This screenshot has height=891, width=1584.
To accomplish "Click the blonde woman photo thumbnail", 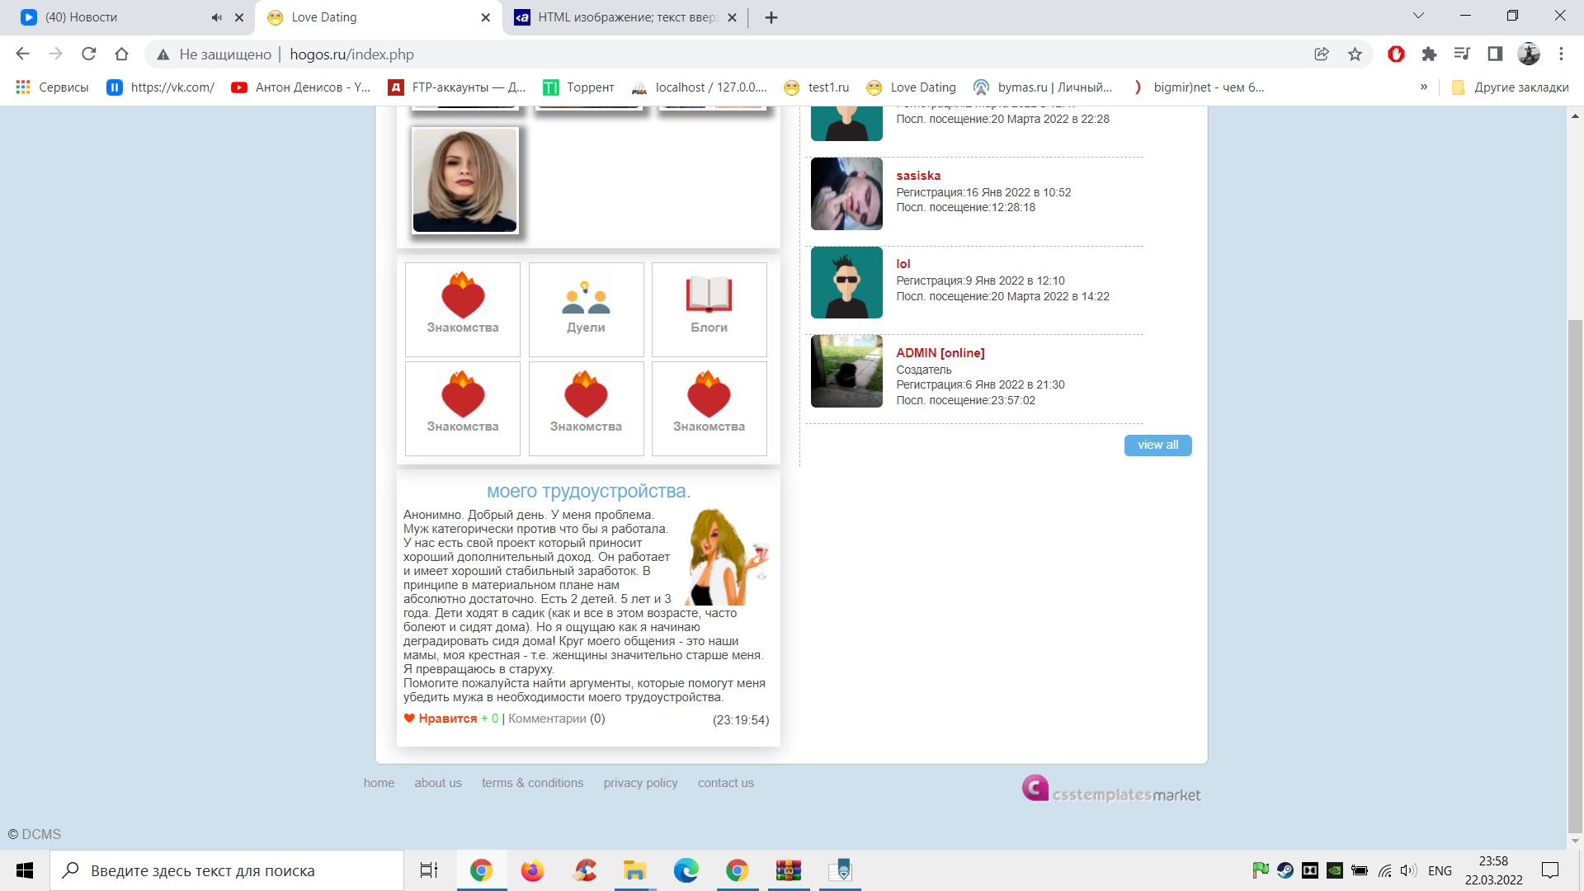I will pyautogui.click(x=465, y=180).
